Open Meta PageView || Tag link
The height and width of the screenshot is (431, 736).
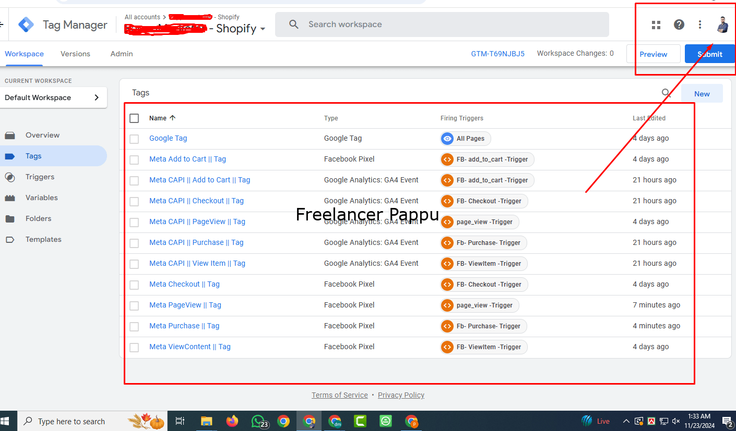click(185, 305)
